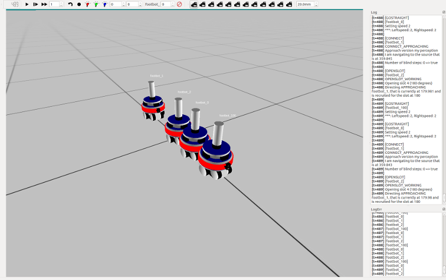Click the red light bulb icon
The height and width of the screenshot is (280, 446).
pos(87,4)
